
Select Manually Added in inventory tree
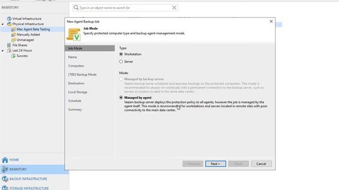coord(28,34)
